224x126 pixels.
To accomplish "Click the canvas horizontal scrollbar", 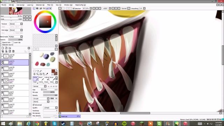I will point(135,113).
